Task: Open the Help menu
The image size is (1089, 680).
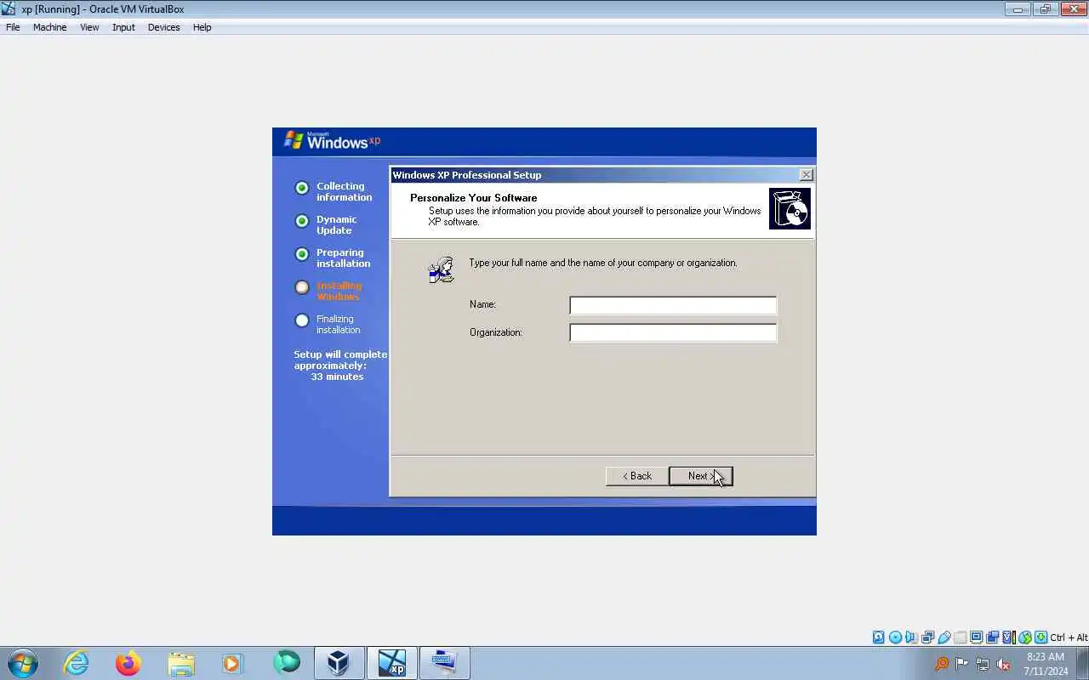Action: tap(202, 27)
